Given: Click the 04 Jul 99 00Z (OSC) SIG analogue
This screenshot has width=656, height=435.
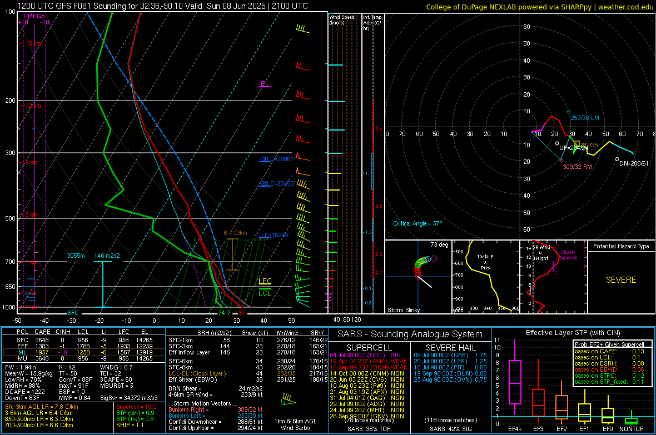Looking at the screenshot, I should click(x=365, y=355).
